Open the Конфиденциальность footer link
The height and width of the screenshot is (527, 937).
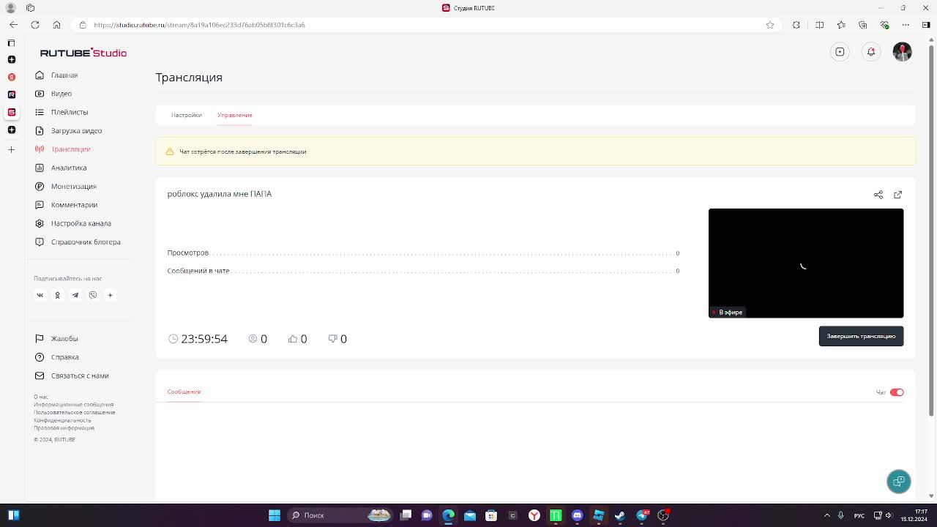pyautogui.click(x=62, y=420)
